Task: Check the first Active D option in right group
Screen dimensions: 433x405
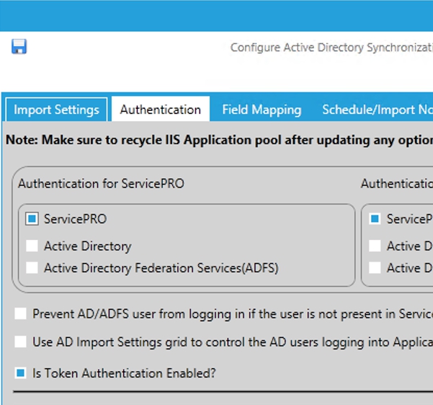Action: [375, 246]
